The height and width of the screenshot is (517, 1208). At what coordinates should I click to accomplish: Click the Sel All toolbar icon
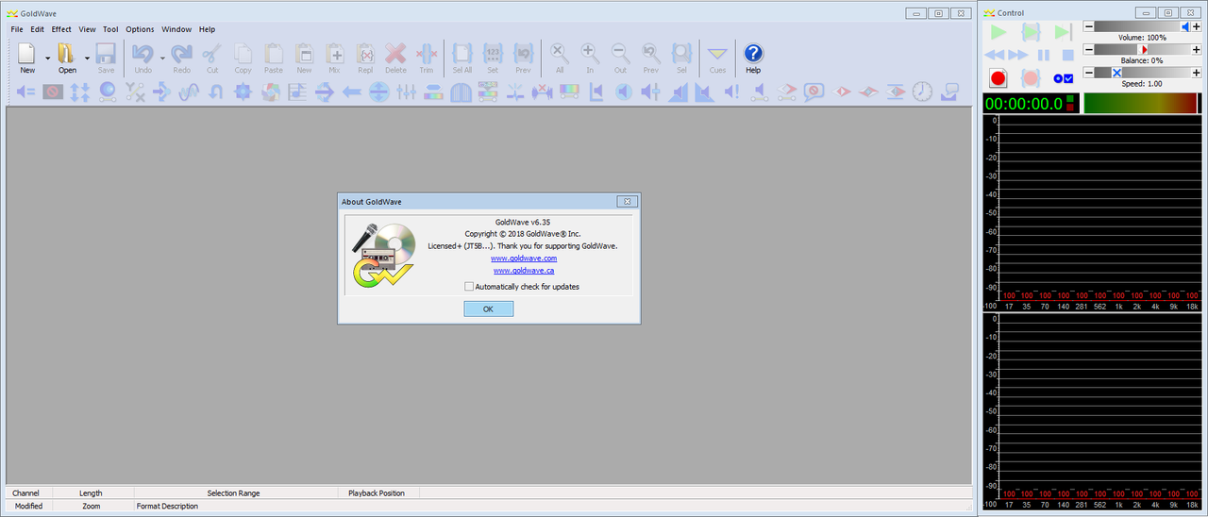click(x=462, y=53)
